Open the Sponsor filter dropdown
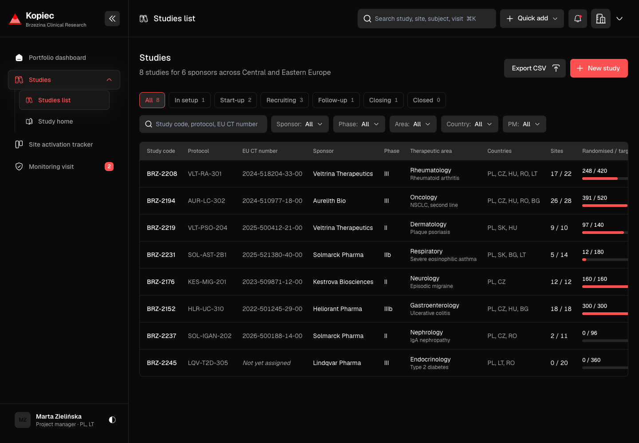639x443 pixels. click(300, 124)
